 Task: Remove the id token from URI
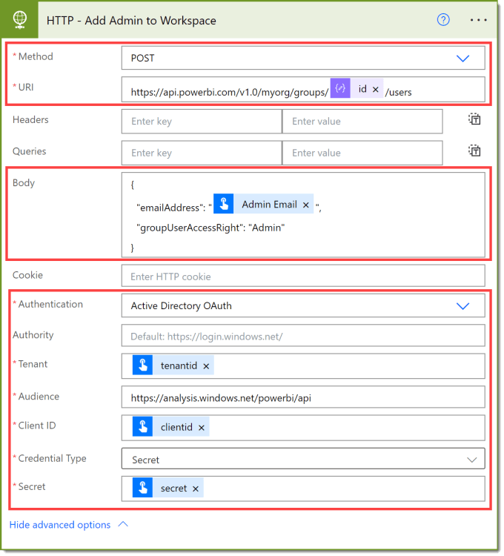pos(376,90)
